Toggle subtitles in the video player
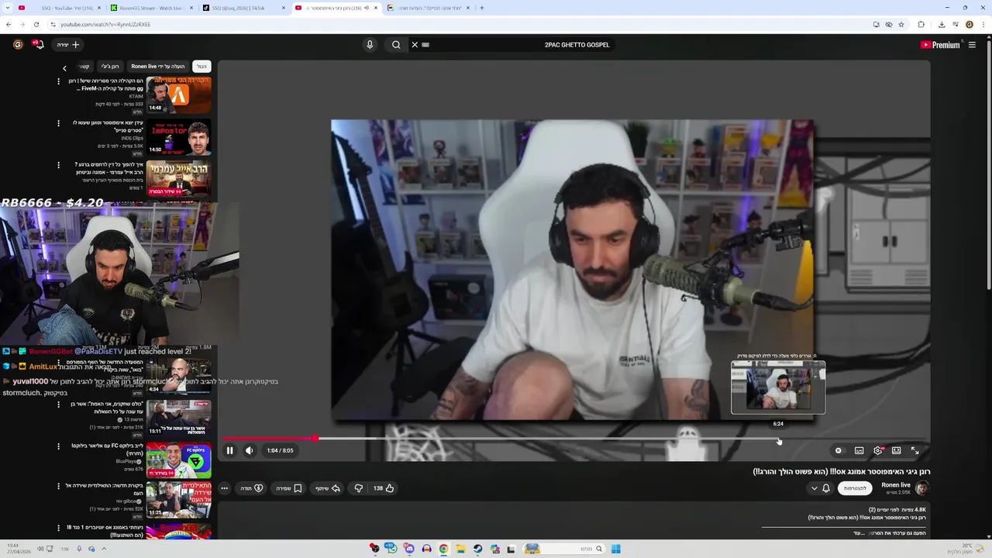 (x=859, y=450)
